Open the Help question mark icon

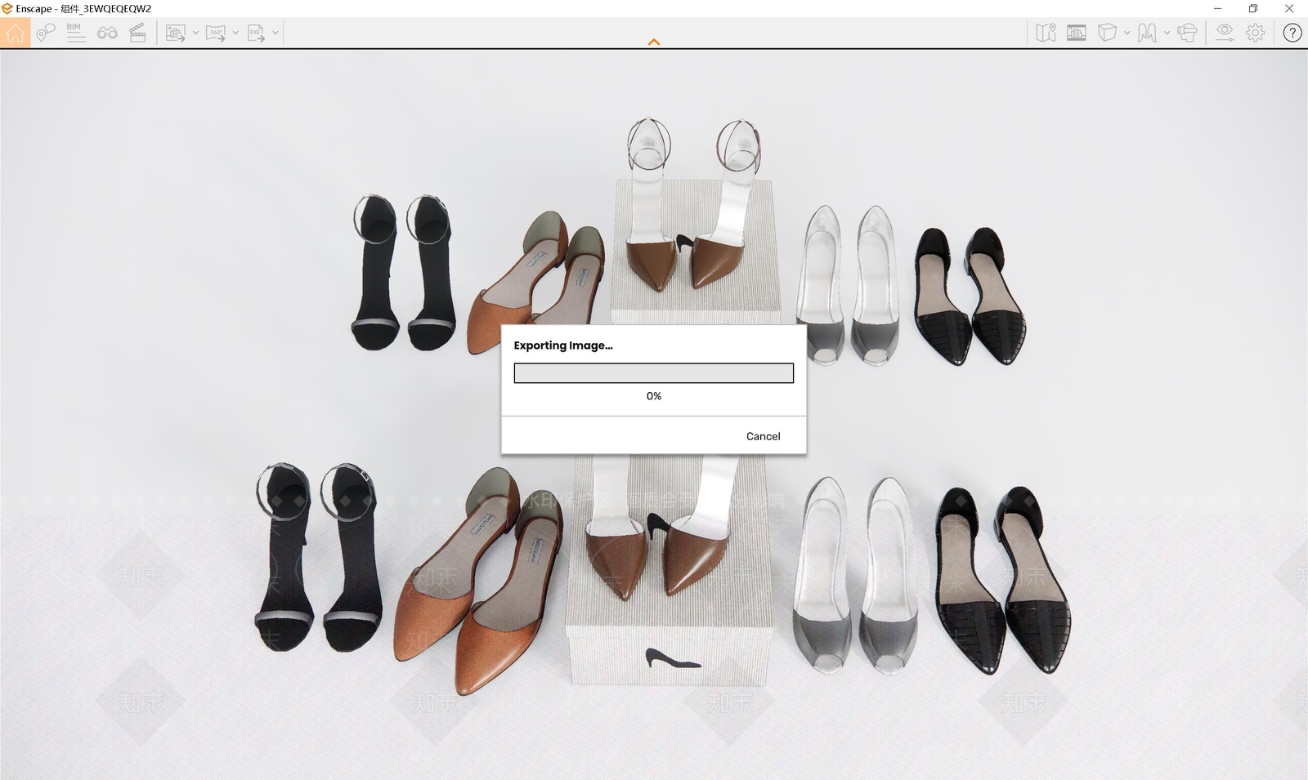click(1292, 33)
